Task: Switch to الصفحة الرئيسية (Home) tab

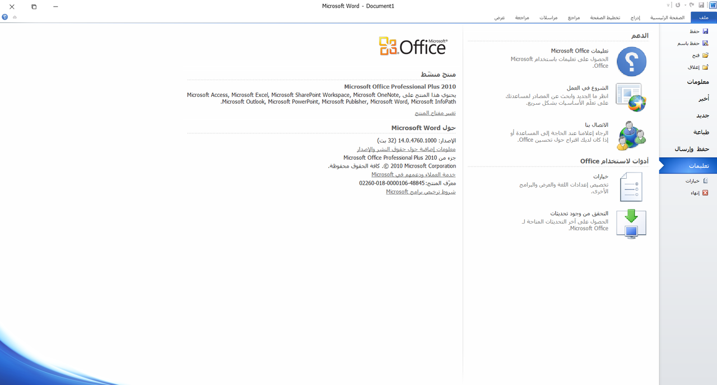Action: point(667,17)
